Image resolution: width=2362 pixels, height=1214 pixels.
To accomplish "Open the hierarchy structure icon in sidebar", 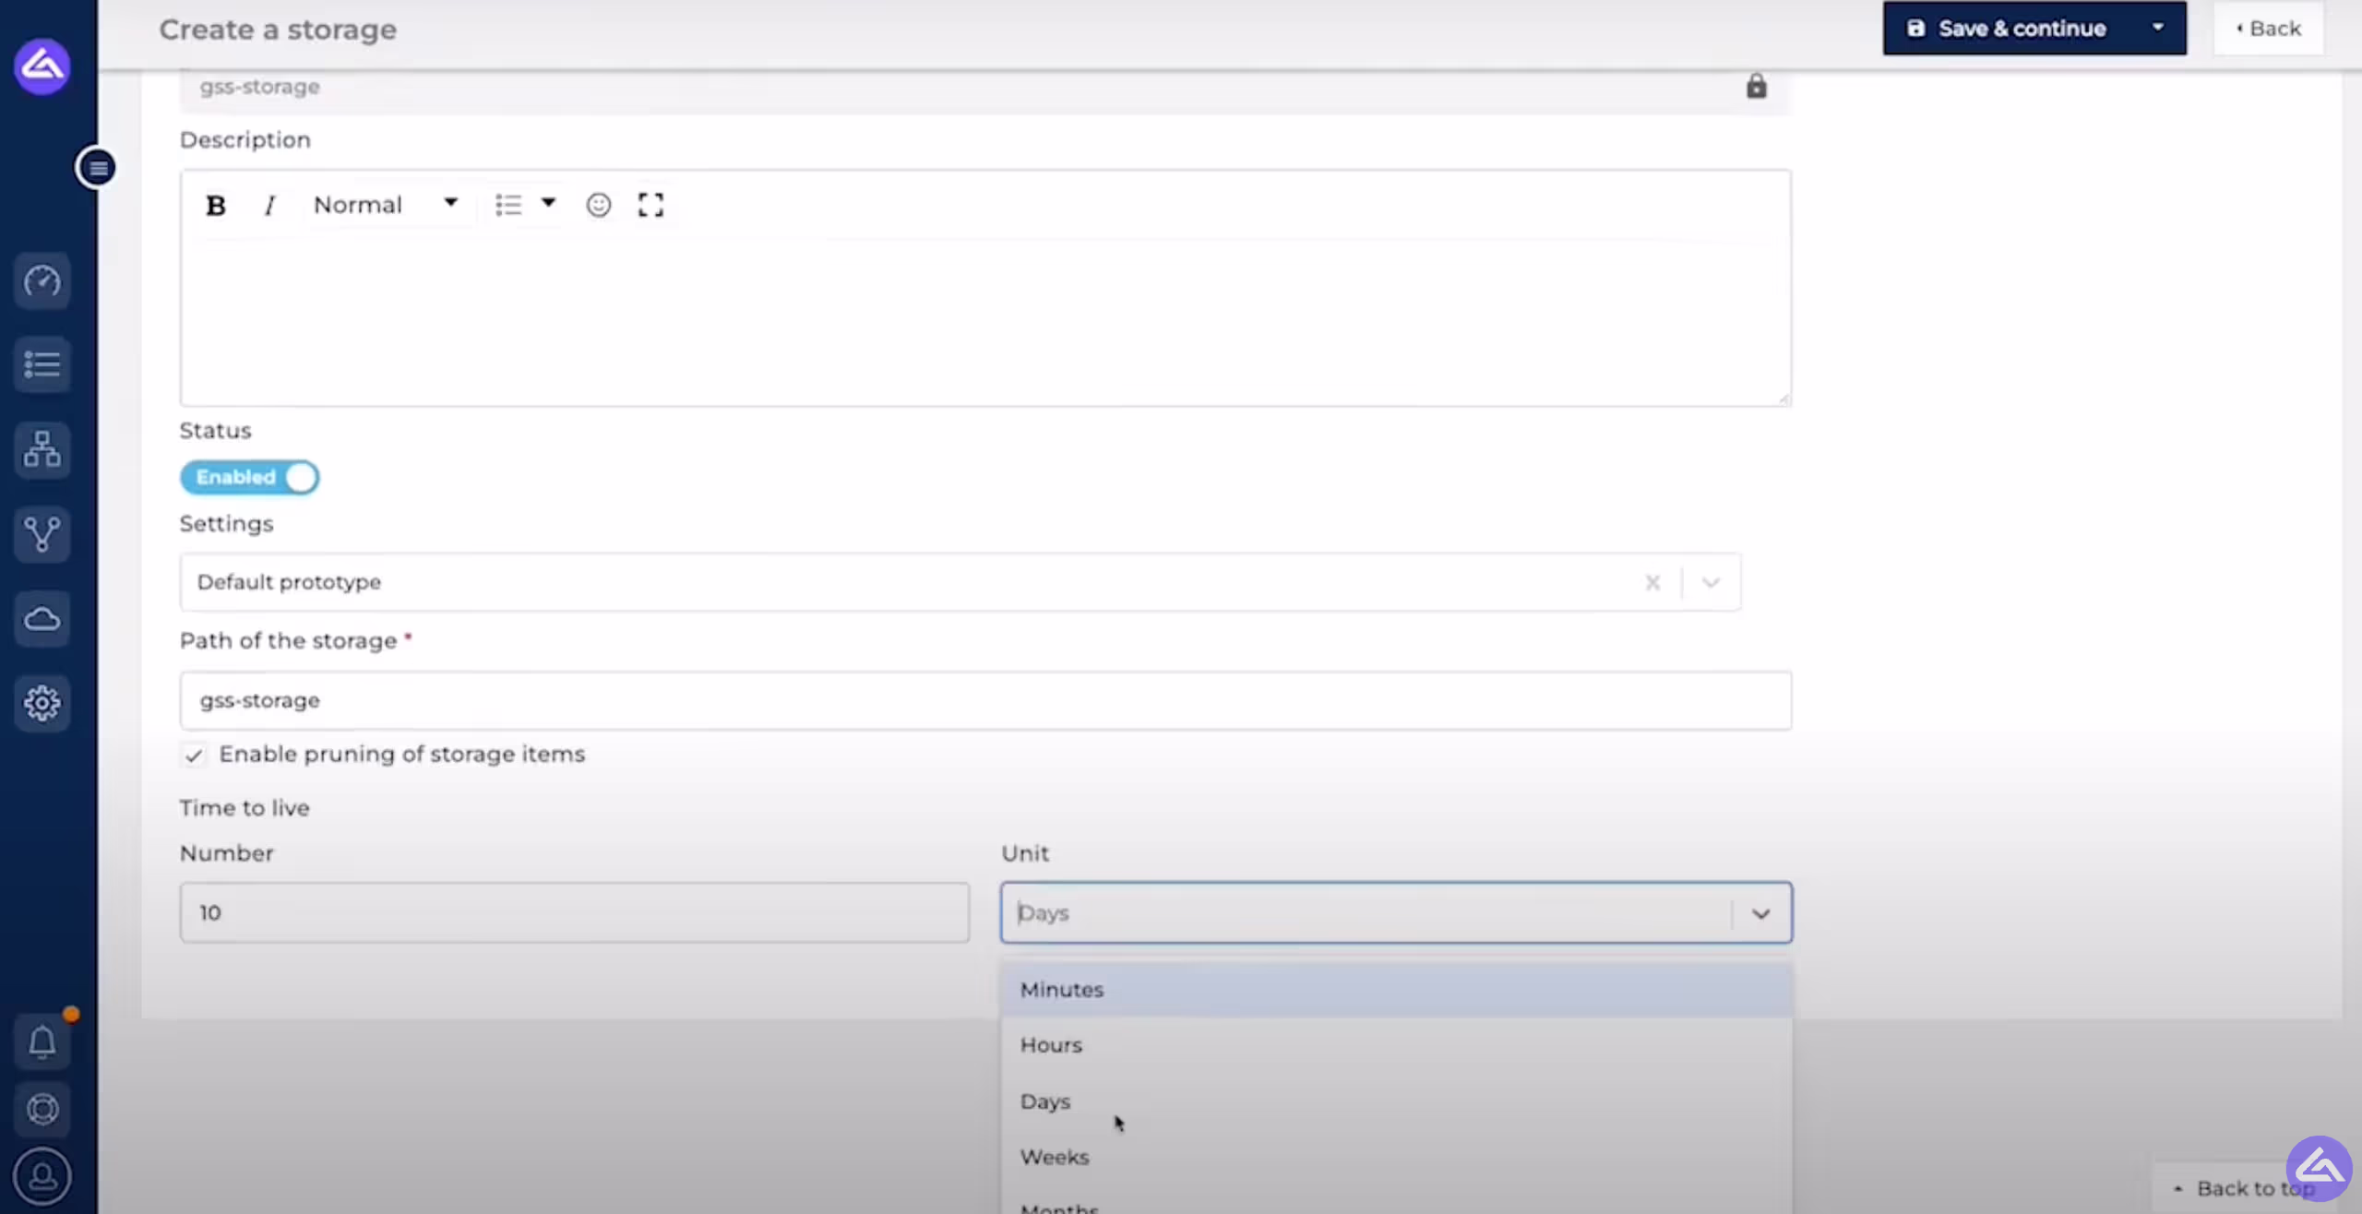I will [42, 449].
